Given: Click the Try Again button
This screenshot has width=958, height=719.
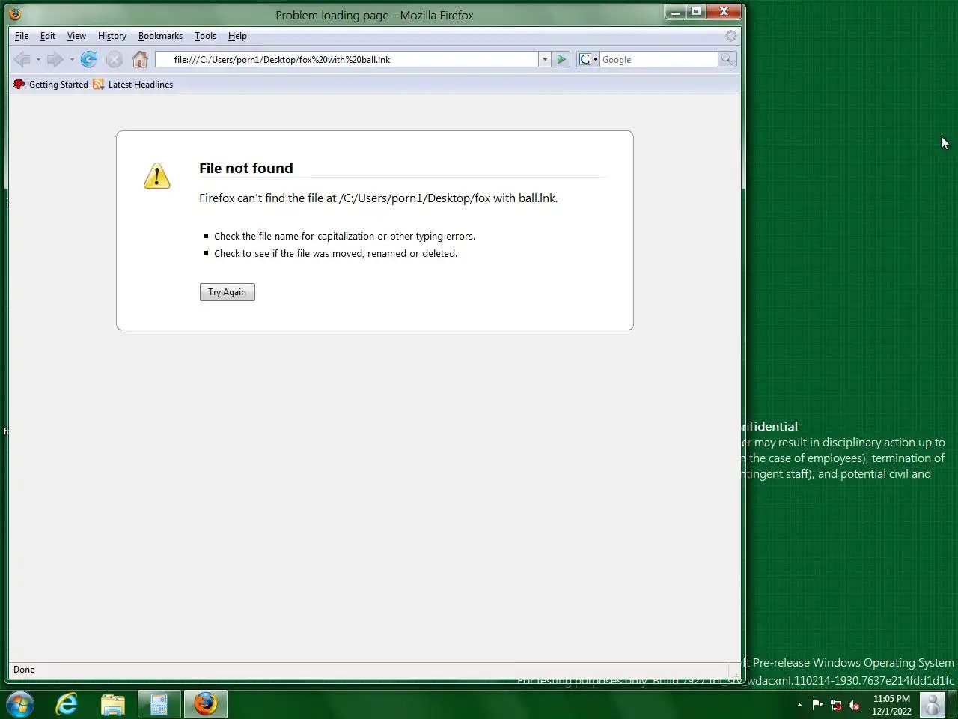Looking at the screenshot, I should (228, 292).
